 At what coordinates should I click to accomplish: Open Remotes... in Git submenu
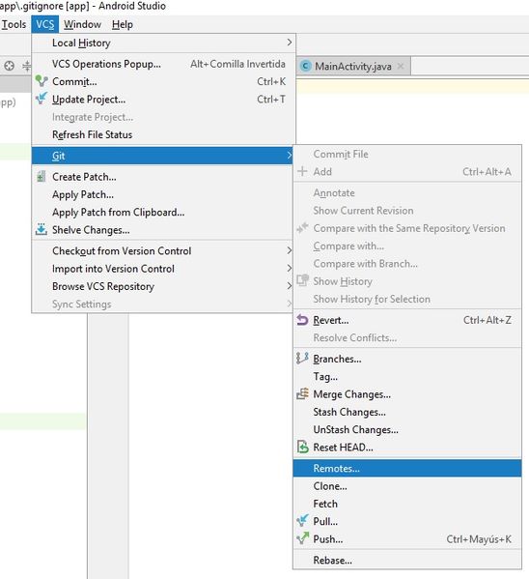[x=407, y=468]
